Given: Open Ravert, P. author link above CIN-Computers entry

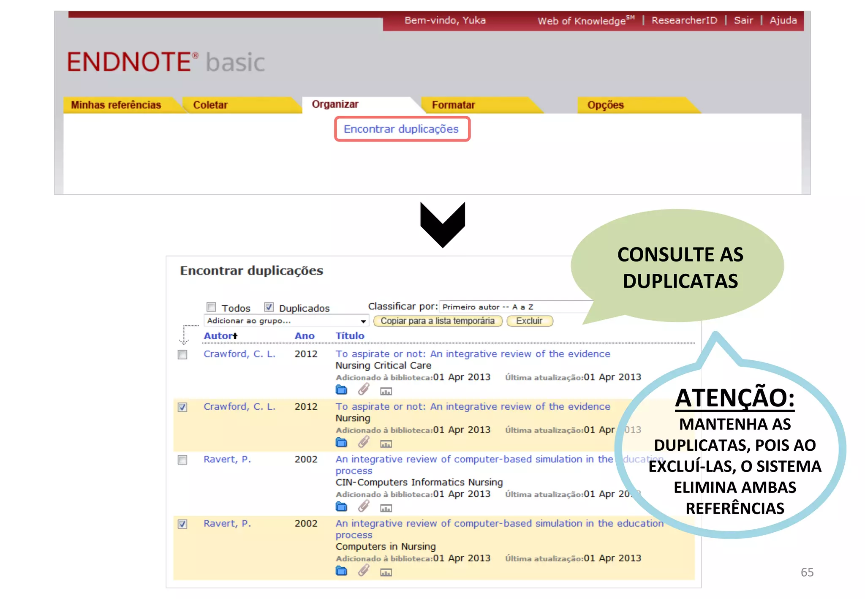Looking at the screenshot, I should [x=227, y=459].
